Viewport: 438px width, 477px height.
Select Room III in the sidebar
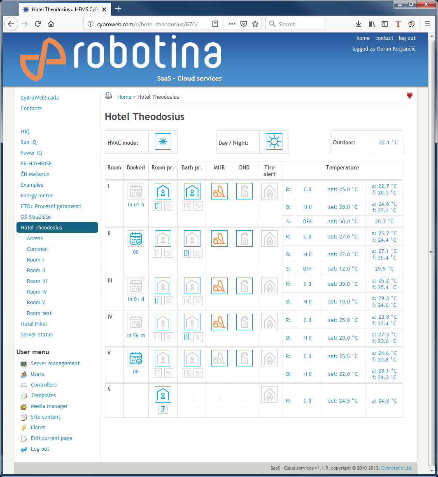pos(37,281)
